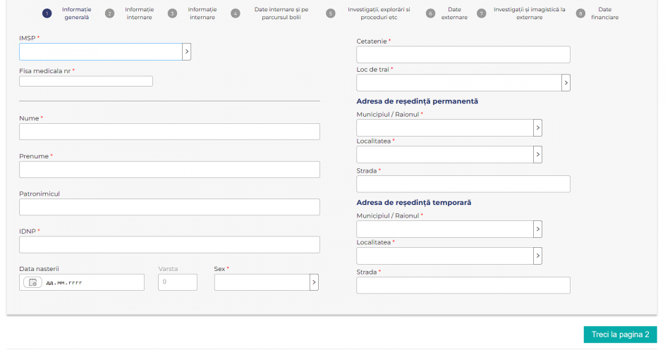Screen dimensions: 670x352
Task: Open permanent address Localitatea dropdown
Action: (538, 154)
